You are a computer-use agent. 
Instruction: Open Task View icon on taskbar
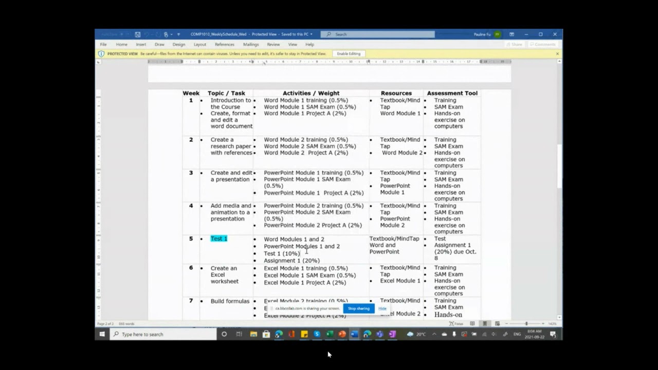[x=239, y=334]
